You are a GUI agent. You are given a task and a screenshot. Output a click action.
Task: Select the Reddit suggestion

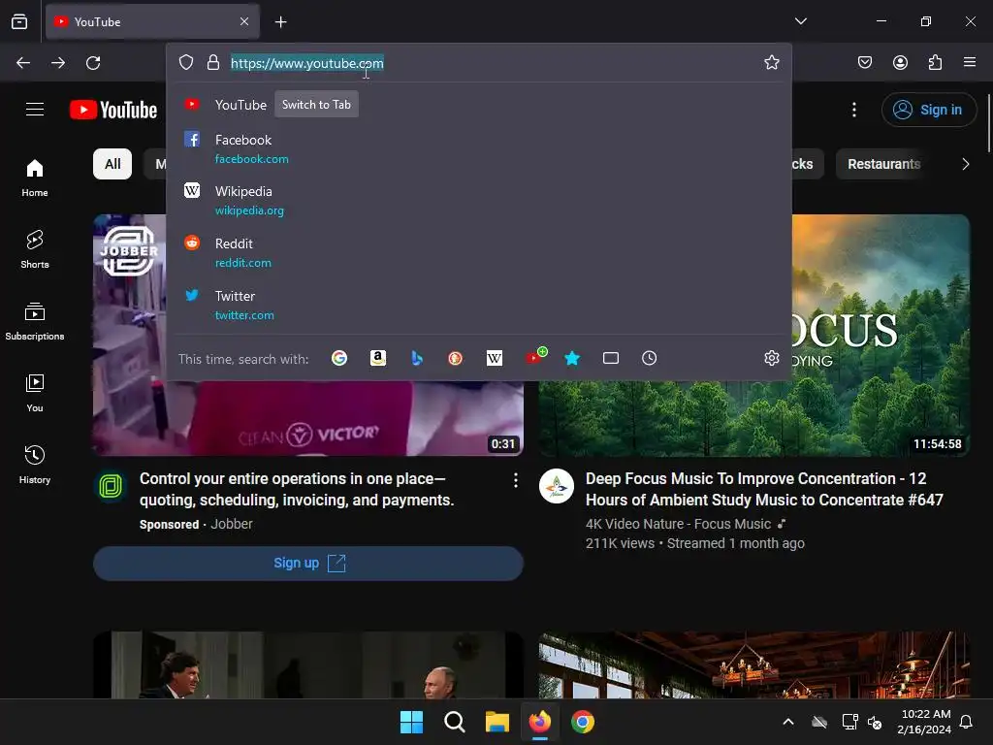(479, 253)
